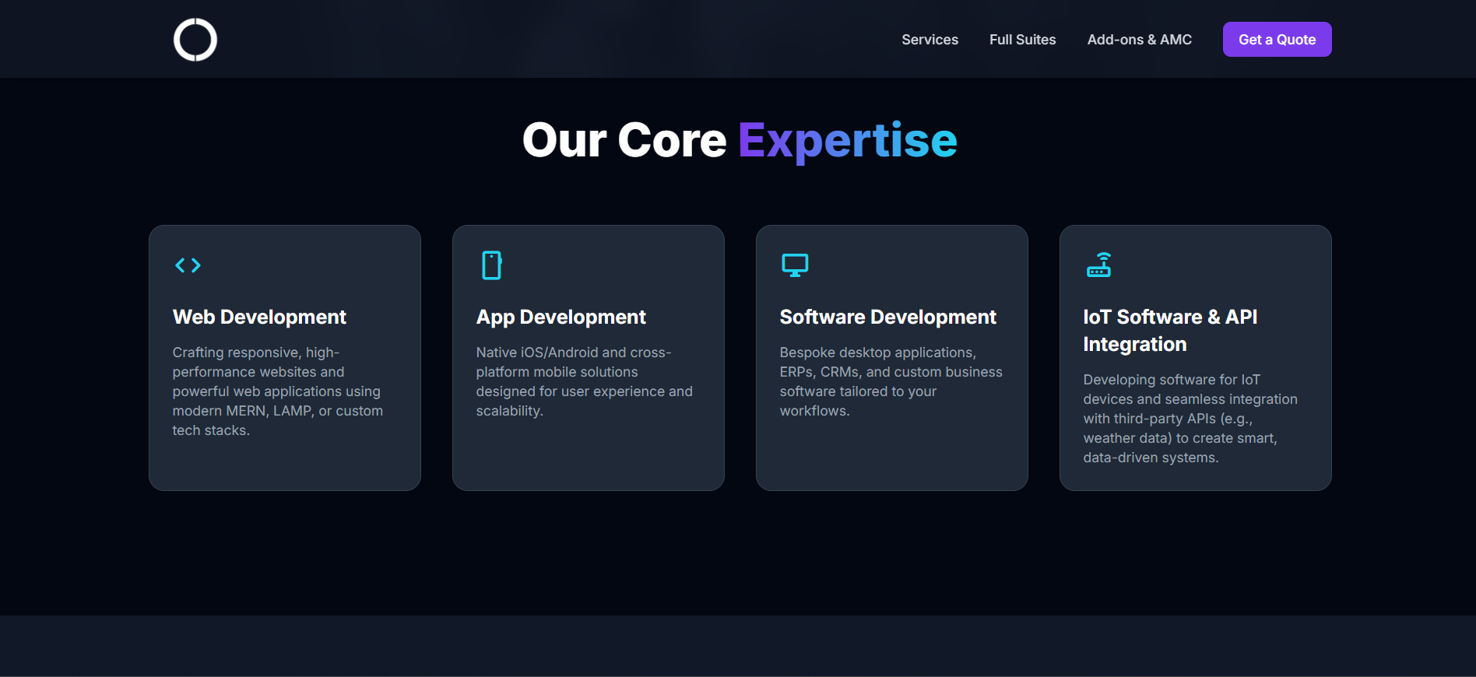The width and height of the screenshot is (1476, 677).
Task: Click the smartphone App Development icon
Action: pos(491,265)
